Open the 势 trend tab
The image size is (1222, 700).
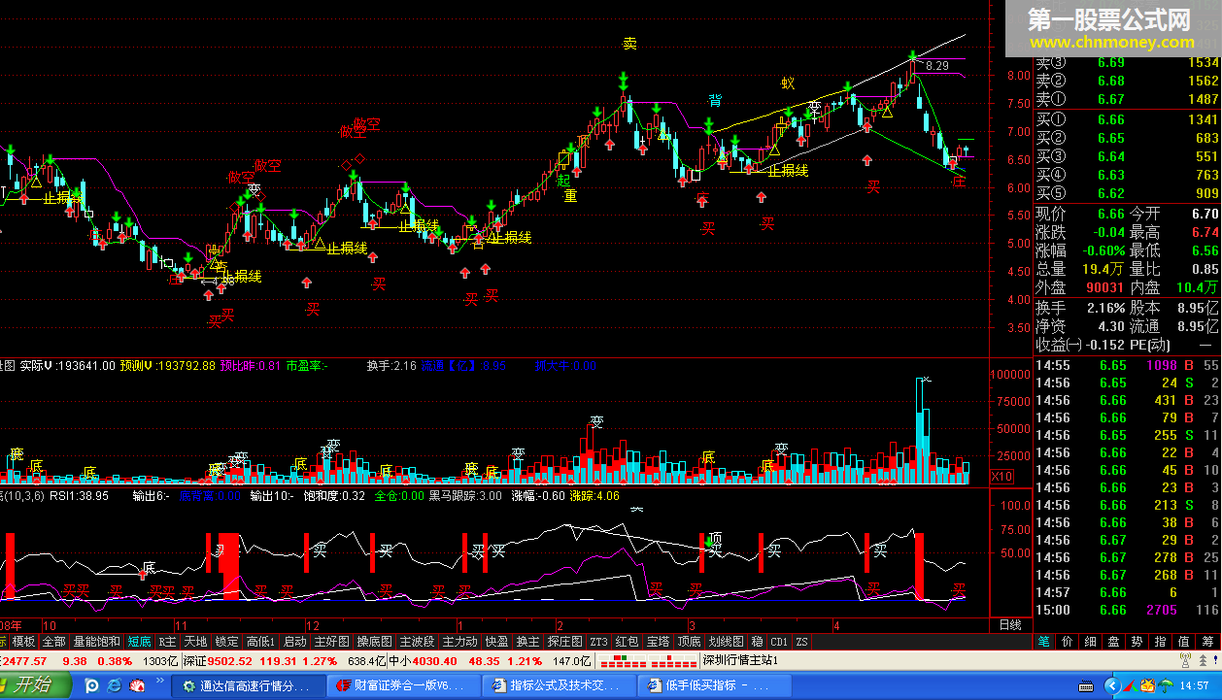click(1137, 642)
